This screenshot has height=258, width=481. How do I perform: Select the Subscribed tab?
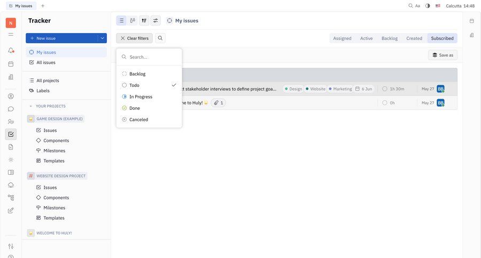(x=442, y=38)
